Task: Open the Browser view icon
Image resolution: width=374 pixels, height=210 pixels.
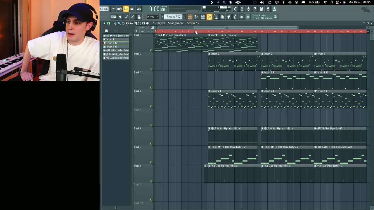Action: [x=216, y=17]
